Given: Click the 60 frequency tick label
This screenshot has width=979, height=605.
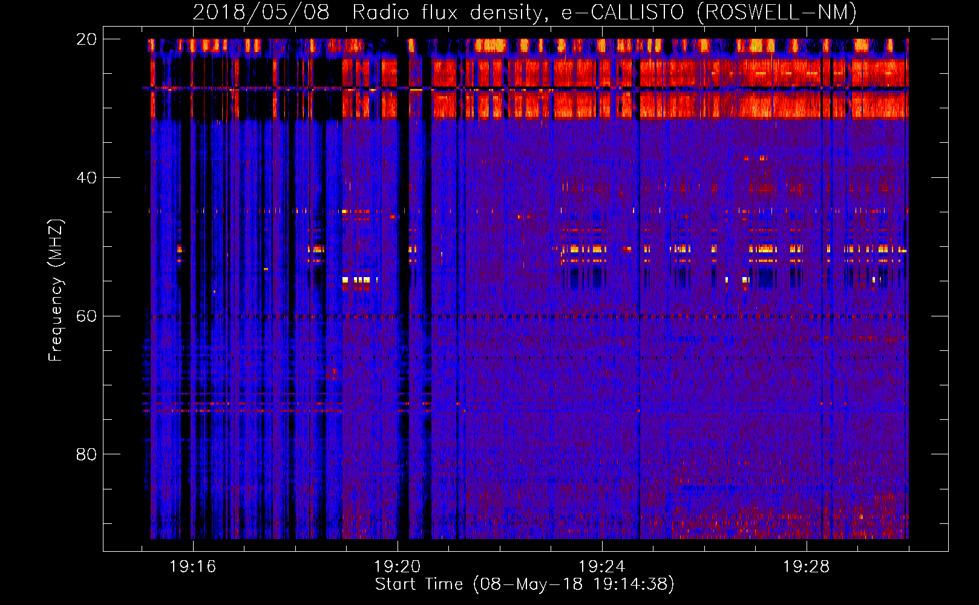Looking at the screenshot, I should pos(86,316).
